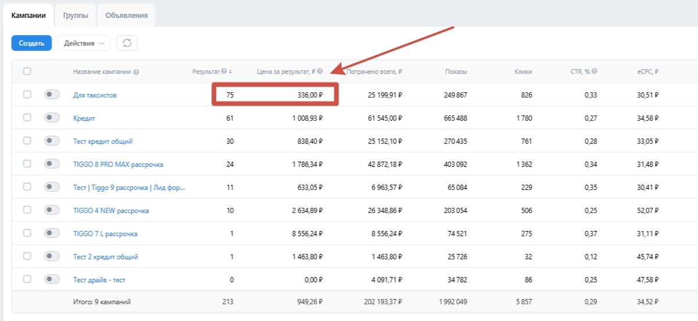Check the box for Для таксистов campaign
This screenshot has height=321, width=698.
click(x=27, y=95)
